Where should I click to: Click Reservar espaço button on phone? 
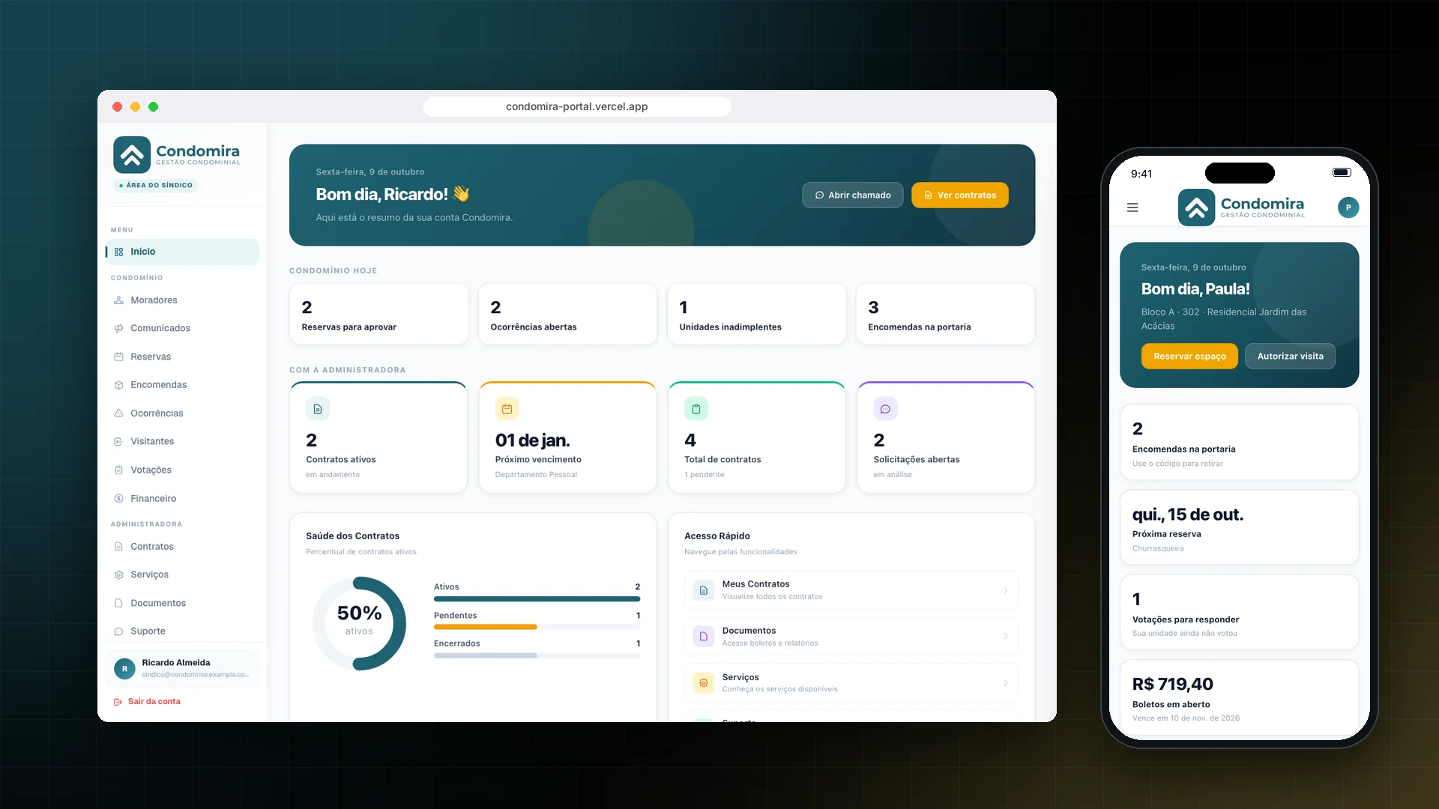pyautogui.click(x=1189, y=357)
